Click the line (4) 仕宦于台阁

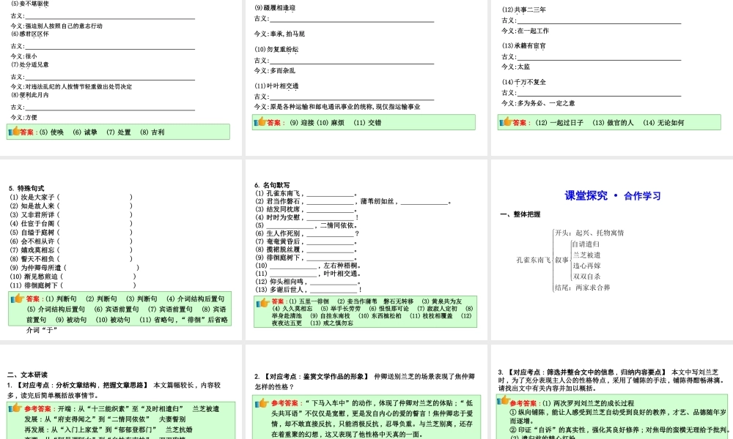click(71, 223)
